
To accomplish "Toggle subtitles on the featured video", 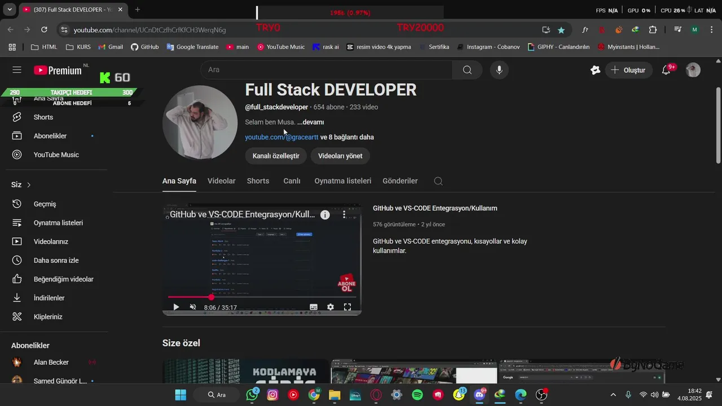I will coord(314,307).
